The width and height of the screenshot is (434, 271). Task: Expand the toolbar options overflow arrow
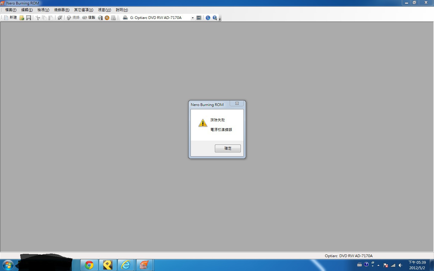pyautogui.click(x=220, y=19)
